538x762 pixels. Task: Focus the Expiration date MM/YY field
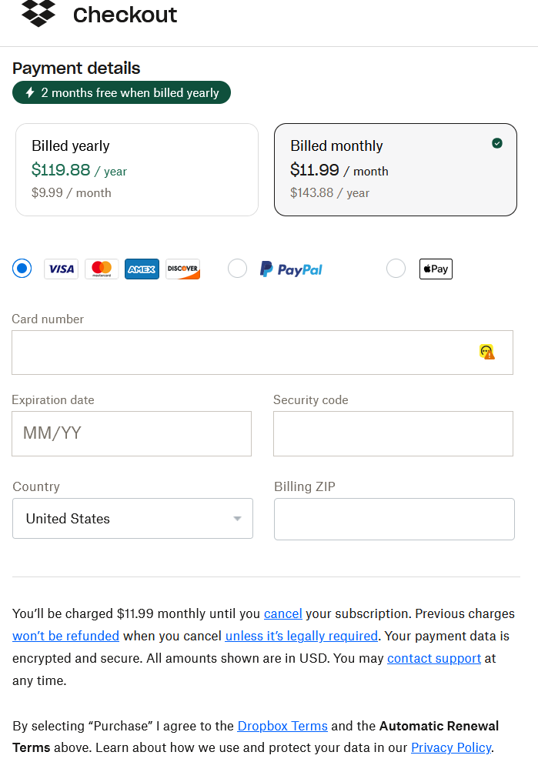(x=132, y=433)
